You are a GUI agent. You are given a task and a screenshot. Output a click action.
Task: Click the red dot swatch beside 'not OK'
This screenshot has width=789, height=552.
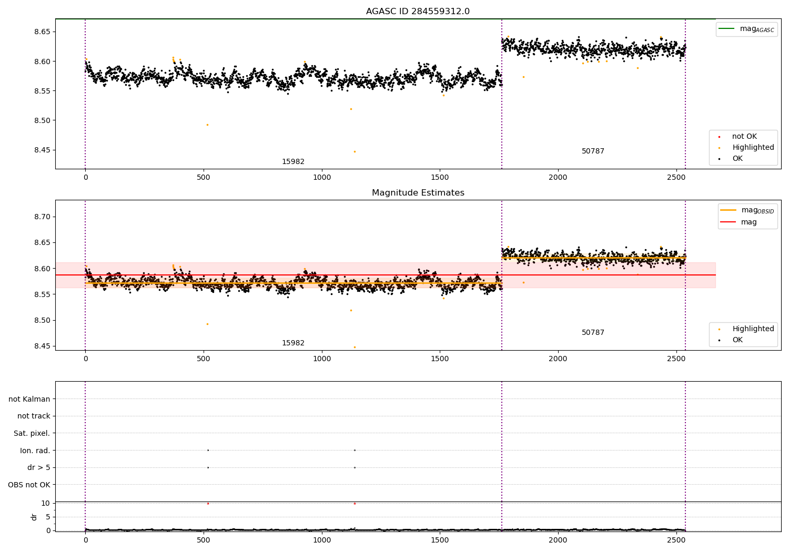pos(719,137)
